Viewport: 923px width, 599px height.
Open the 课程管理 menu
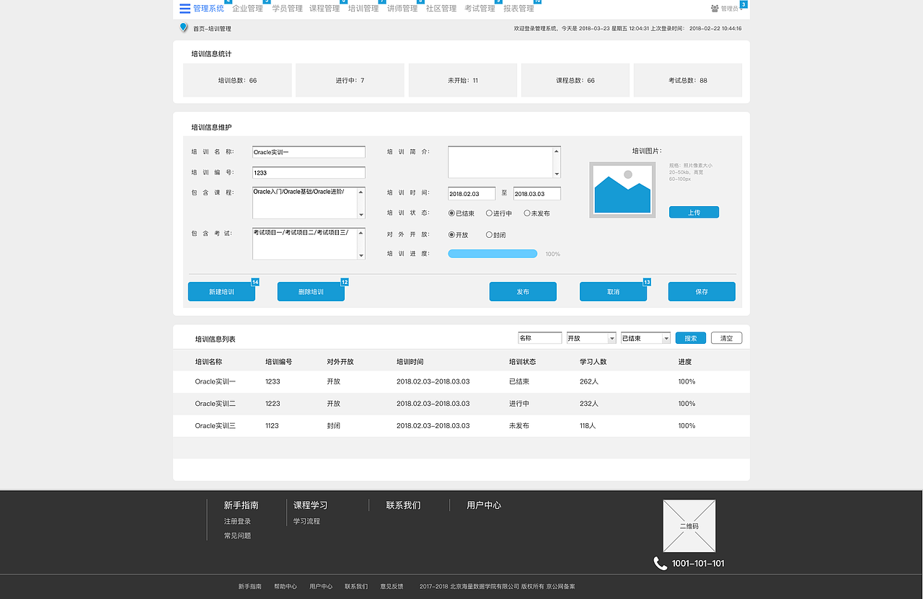point(324,9)
